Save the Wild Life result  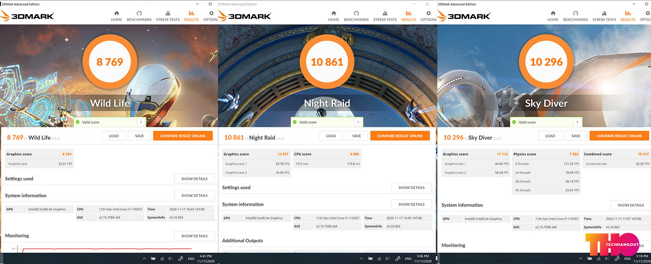point(140,136)
